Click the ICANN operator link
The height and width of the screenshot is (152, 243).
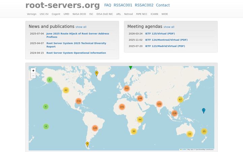point(154,14)
